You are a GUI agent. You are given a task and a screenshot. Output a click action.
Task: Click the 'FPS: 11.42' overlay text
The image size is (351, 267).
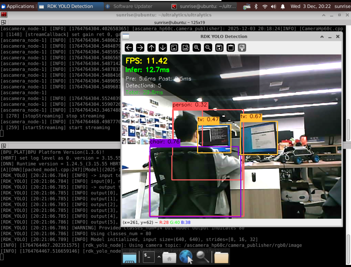[146, 61]
